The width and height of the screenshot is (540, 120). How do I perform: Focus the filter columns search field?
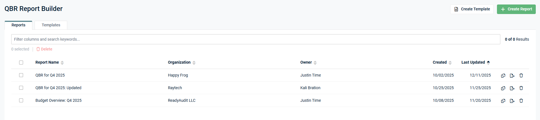[256, 39]
